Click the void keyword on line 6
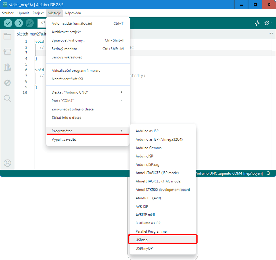Image resolution: width=276 pixels, height=260 pixels. pyautogui.click(x=40, y=70)
